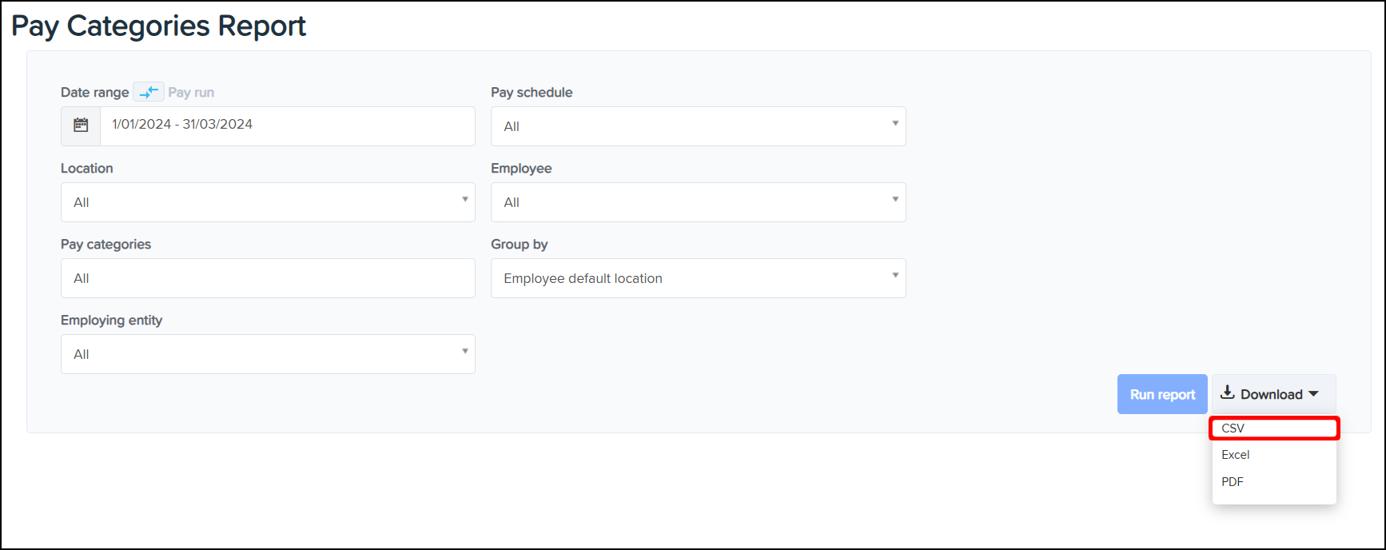Click the date range text field
Image resolution: width=1386 pixels, height=550 pixels.
[287, 126]
